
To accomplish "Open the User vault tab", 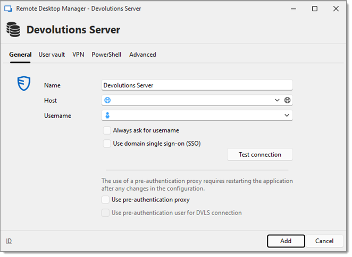I will [52, 55].
